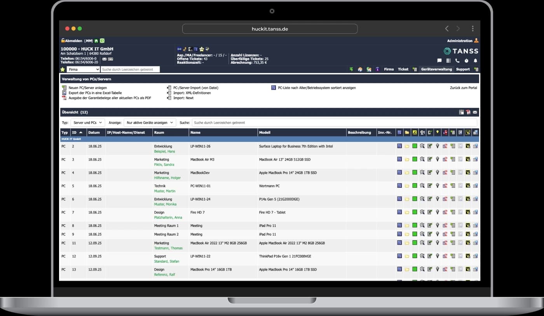Open the Geräteverwaltung menu
This screenshot has width=544, height=316.
click(436, 69)
